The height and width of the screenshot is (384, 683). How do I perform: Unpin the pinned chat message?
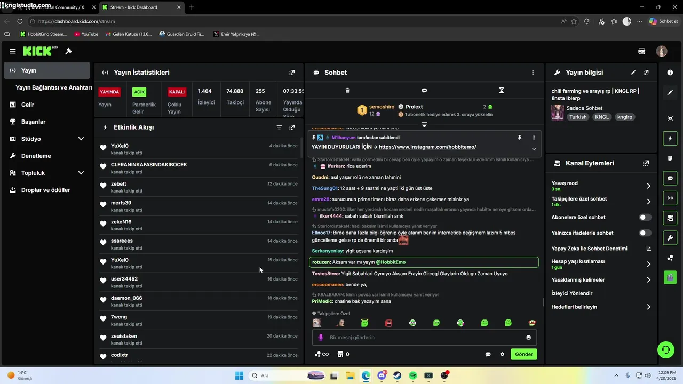pyautogui.click(x=519, y=138)
